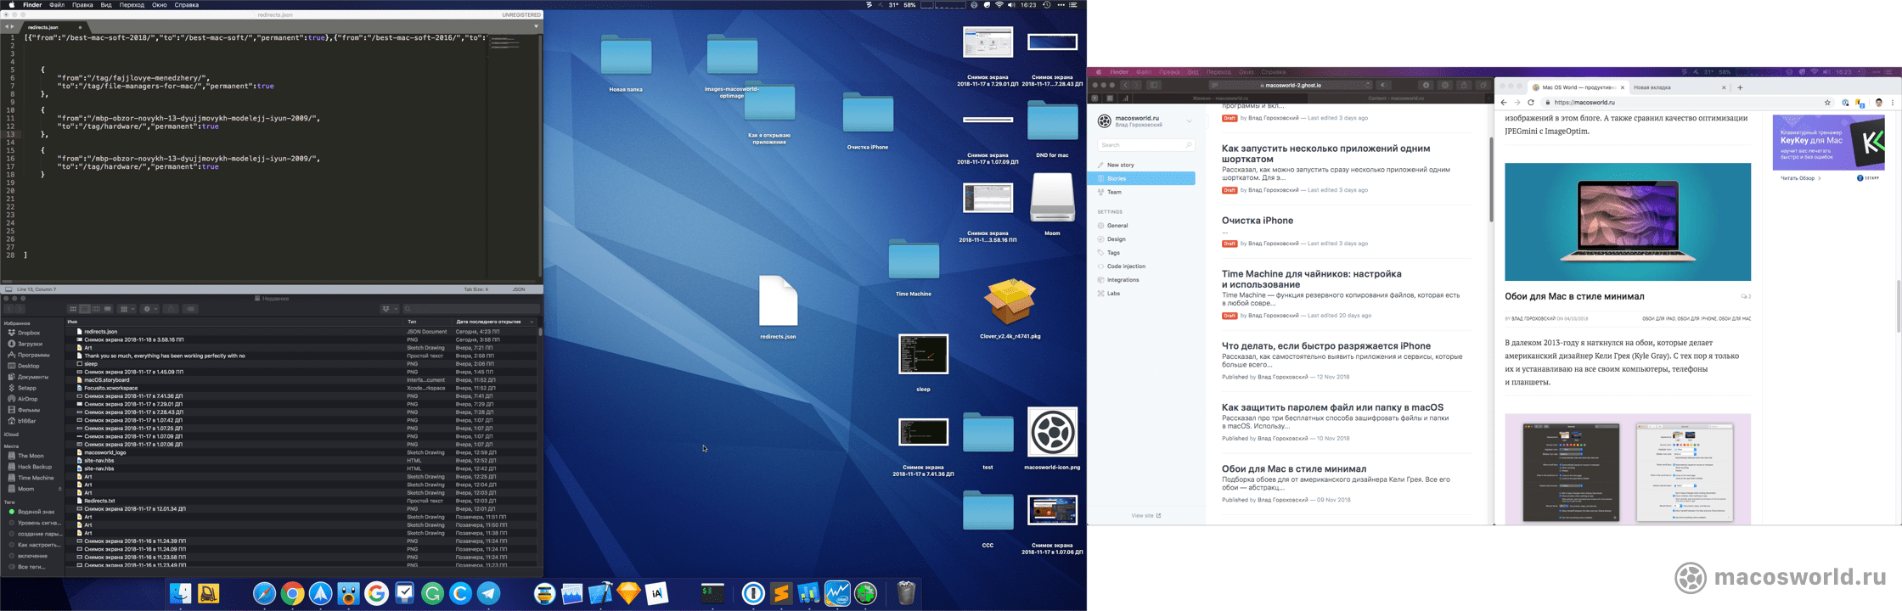Open Sublime Text tab list dropdown arrow
The width and height of the screenshot is (1902, 611).
pos(536,26)
